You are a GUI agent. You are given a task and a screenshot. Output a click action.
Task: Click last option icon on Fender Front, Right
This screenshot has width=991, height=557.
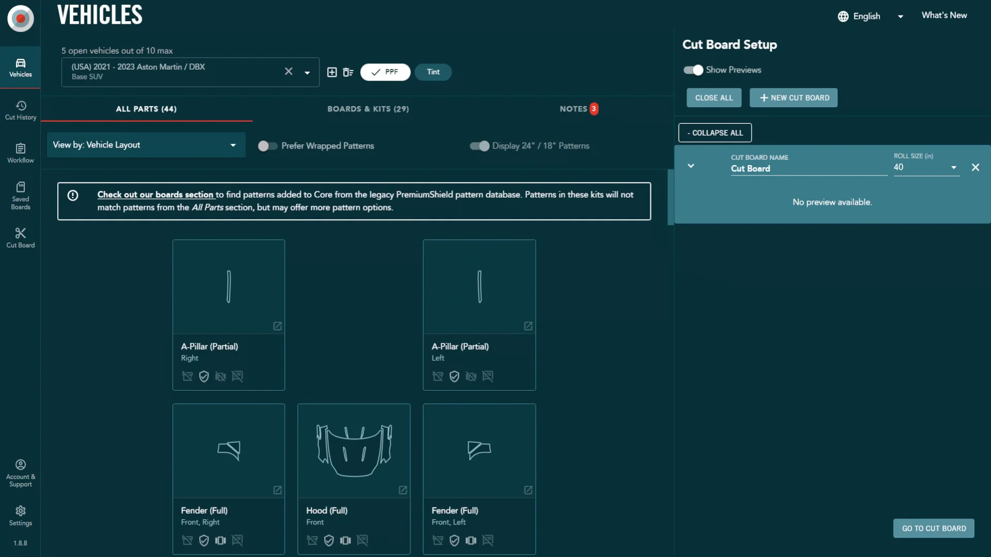point(237,540)
